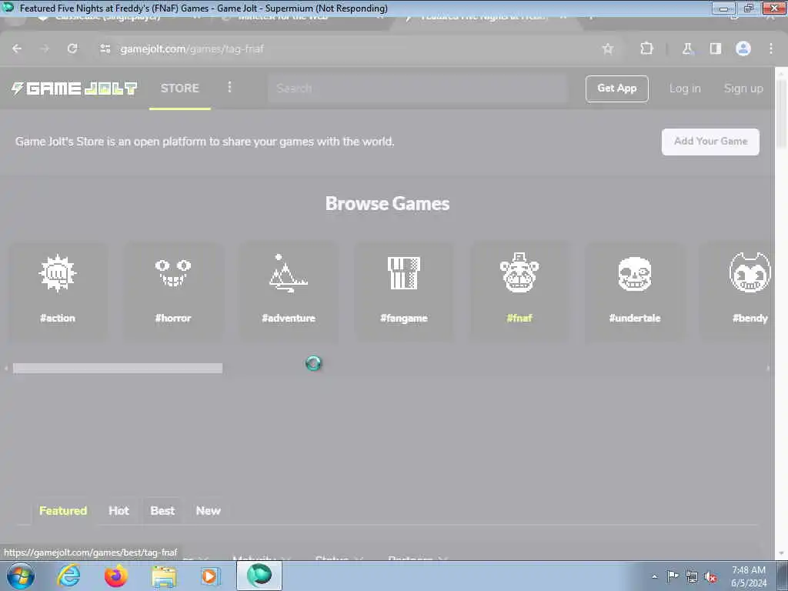Screen dimensions: 788x591
Task: Click the Get App button
Action: tap(616, 88)
